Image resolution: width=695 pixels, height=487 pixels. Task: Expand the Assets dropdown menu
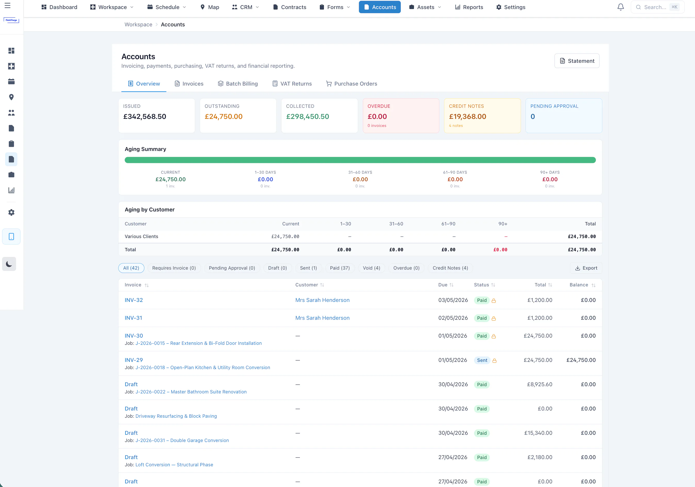click(425, 7)
